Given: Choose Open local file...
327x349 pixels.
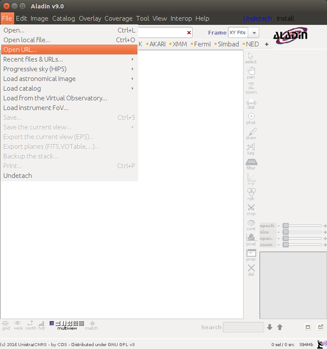Looking at the screenshot, I should 69,40.
